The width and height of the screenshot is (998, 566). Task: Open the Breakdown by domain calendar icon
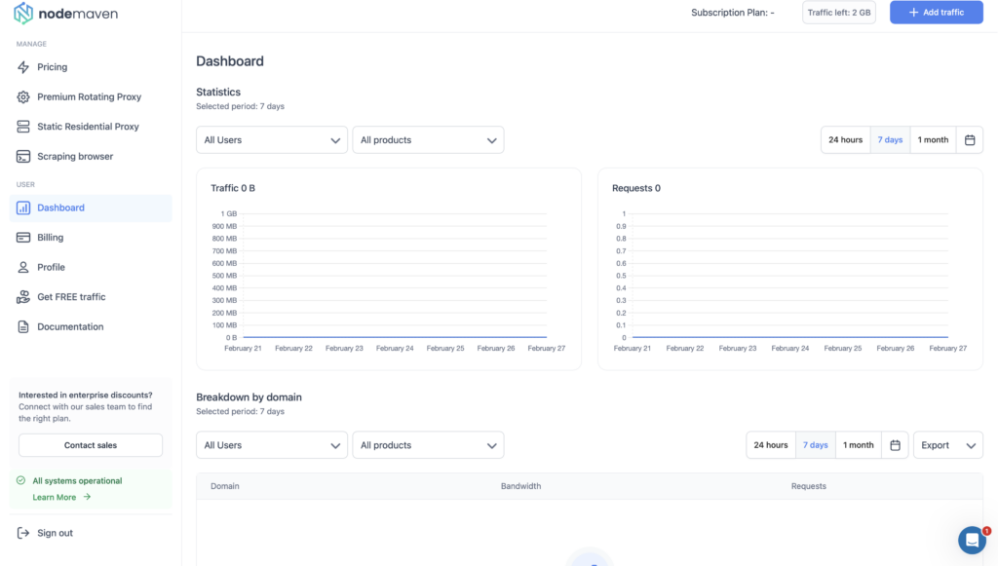(x=895, y=445)
